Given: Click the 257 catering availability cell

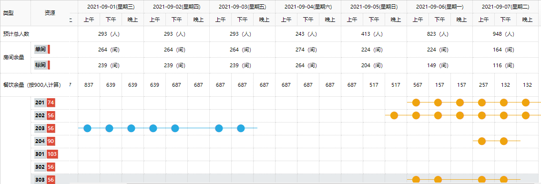Looking at the screenshot, I should point(484,85).
